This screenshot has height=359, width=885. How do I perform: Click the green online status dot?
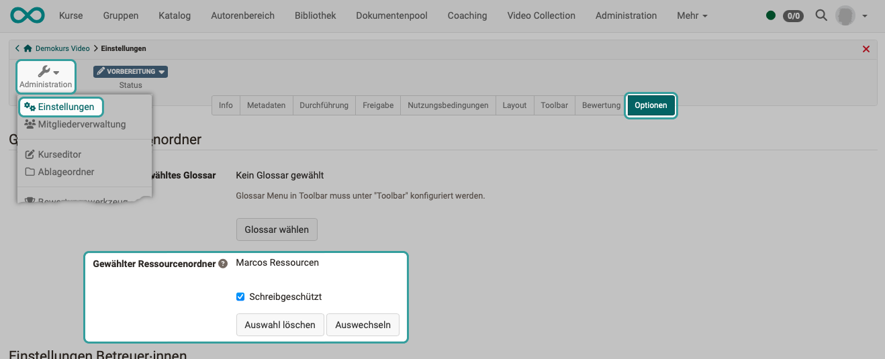point(771,15)
